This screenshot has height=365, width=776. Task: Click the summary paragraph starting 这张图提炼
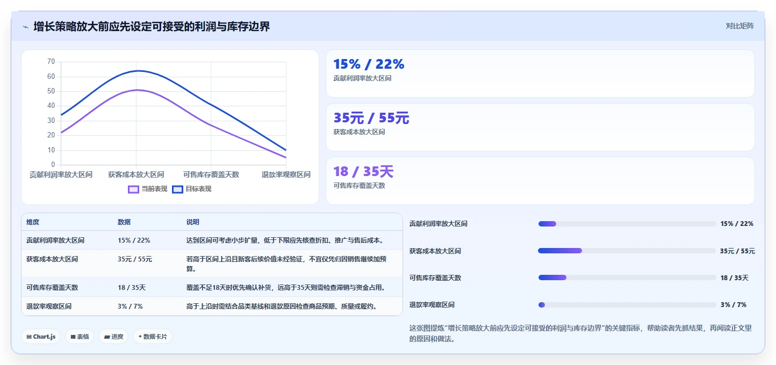(581, 333)
